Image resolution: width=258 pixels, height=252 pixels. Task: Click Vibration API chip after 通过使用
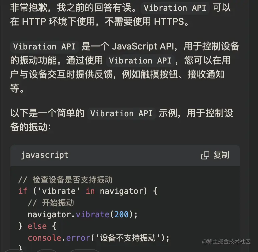140,60
